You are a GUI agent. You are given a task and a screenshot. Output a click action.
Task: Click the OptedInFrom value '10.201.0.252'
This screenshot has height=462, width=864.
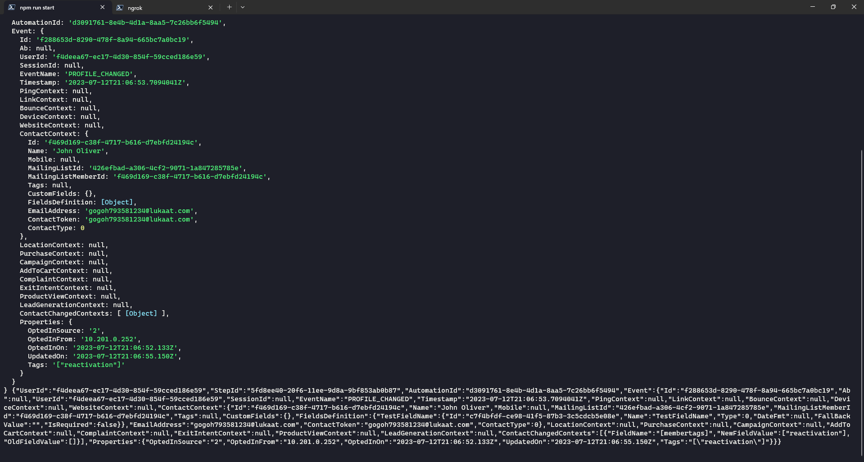pyautogui.click(x=109, y=339)
